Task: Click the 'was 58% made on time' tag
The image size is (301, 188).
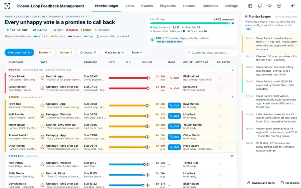Action: tap(169, 42)
